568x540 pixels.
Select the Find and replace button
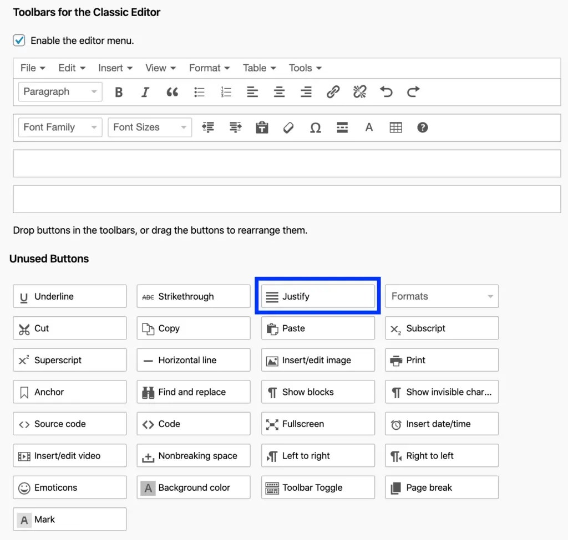193,392
